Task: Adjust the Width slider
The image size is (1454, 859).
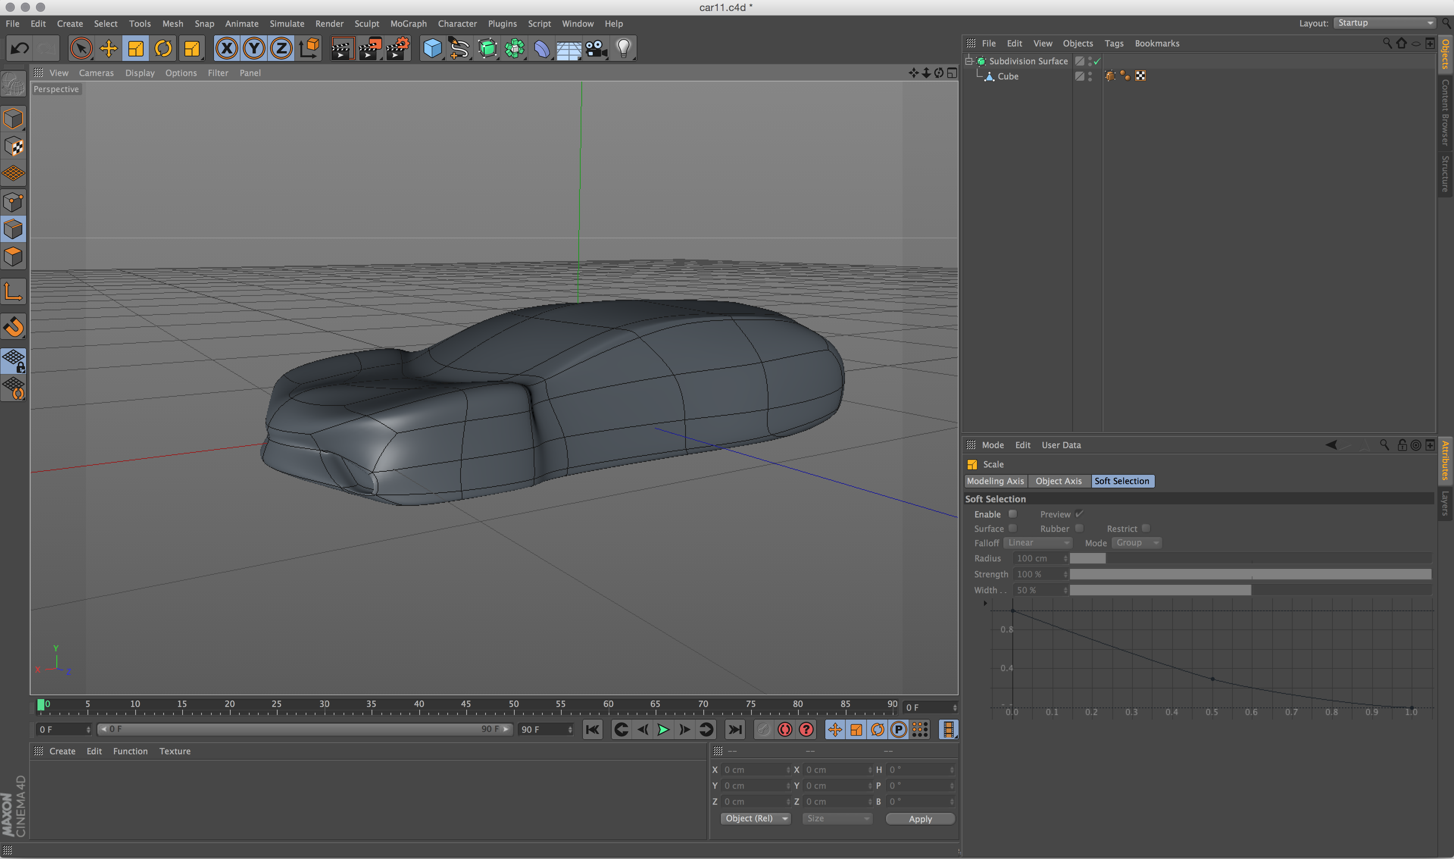Action: (1251, 590)
